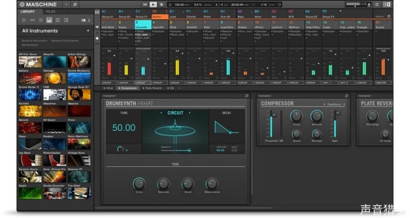This screenshot has width=410, height=218.
Task: Select previous DrumSynth engine before CIRCUIT
Action: (x=161, y=113)
